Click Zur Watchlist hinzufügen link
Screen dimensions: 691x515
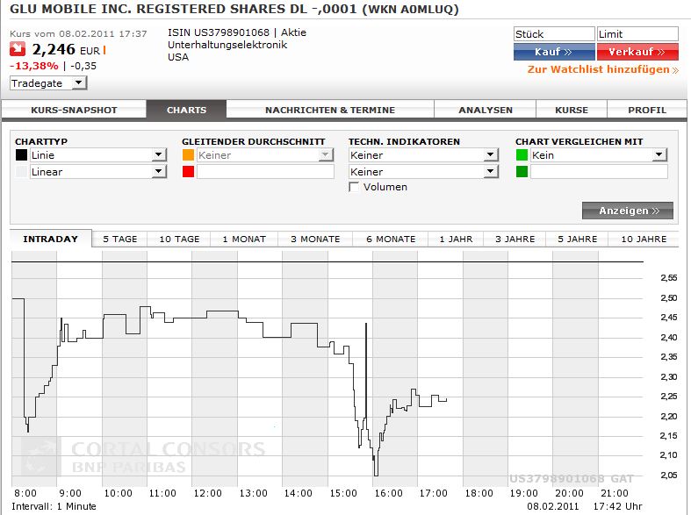603,69
